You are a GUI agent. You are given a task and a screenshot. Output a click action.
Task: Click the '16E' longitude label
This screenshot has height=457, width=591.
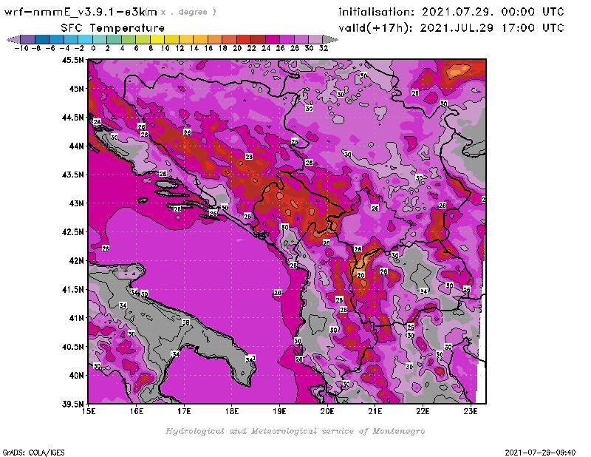click(x=137, y=411)
